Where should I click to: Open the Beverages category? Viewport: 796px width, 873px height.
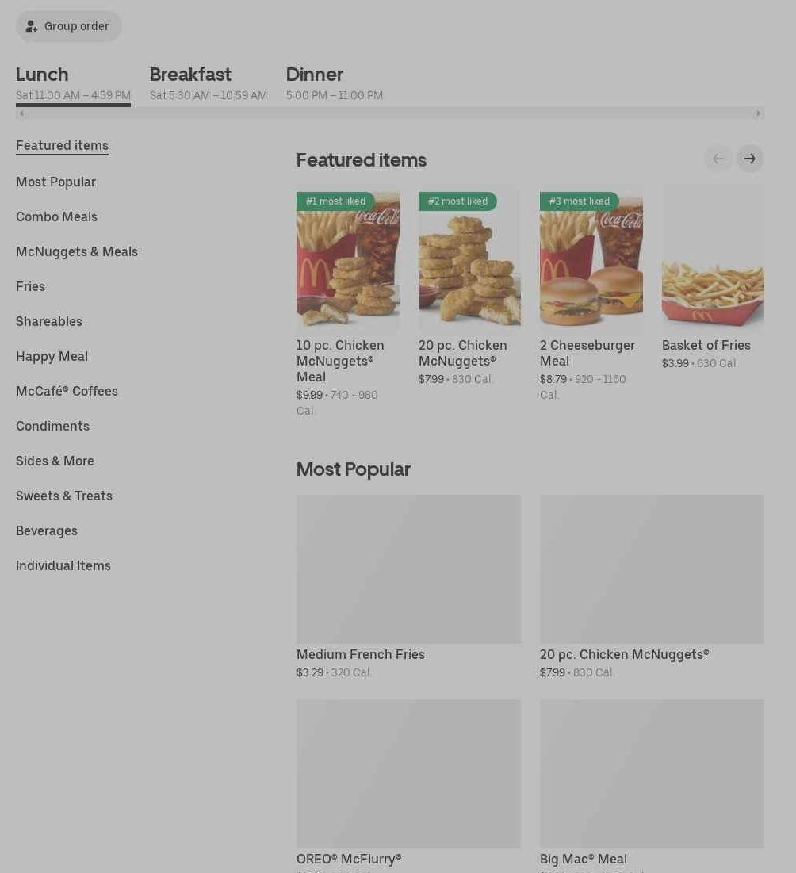pyautogui.click(x=47, y=530)
